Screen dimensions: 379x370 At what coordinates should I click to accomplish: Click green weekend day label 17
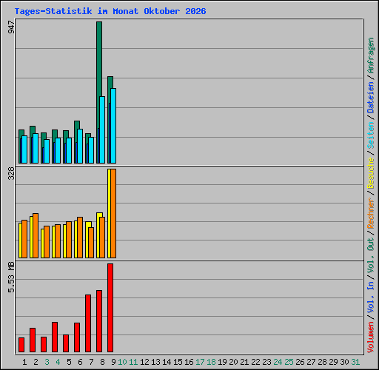200,362
